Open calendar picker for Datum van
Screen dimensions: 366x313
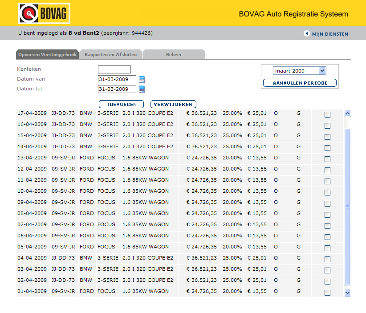click(142, 79)
